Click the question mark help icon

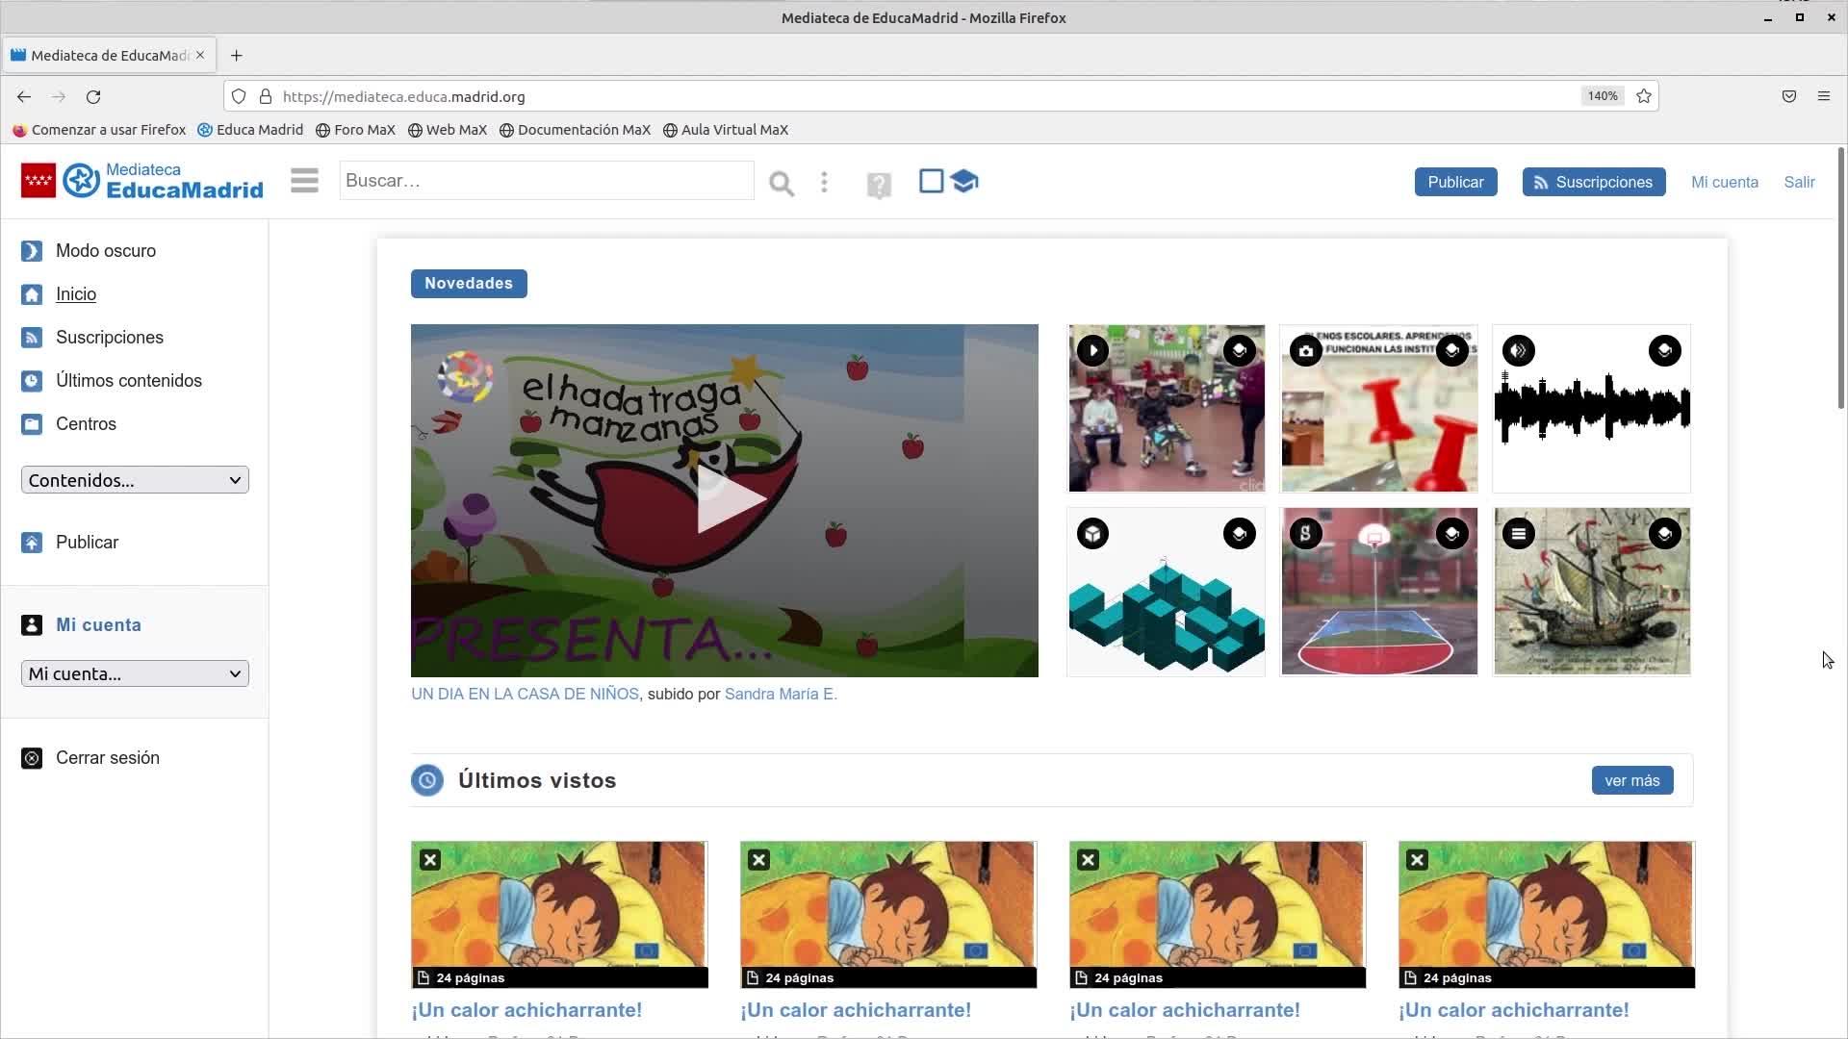[x=879, y=184]
